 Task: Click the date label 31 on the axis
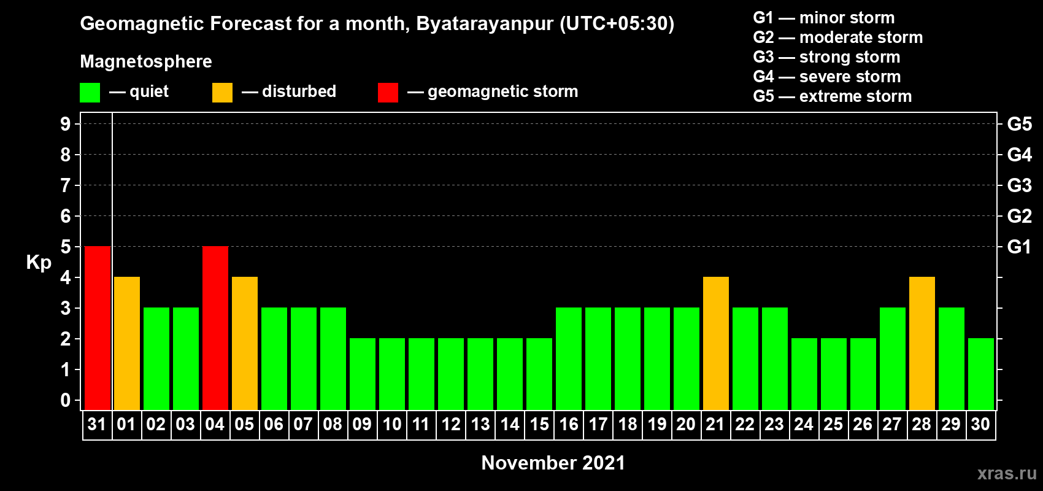tap(97, 424)
